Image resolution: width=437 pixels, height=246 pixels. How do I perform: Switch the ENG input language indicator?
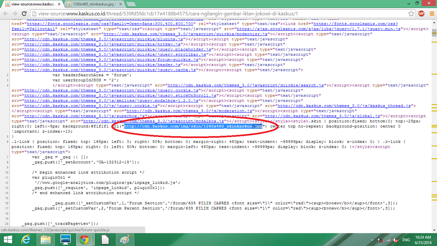click(x=407, y=240)
